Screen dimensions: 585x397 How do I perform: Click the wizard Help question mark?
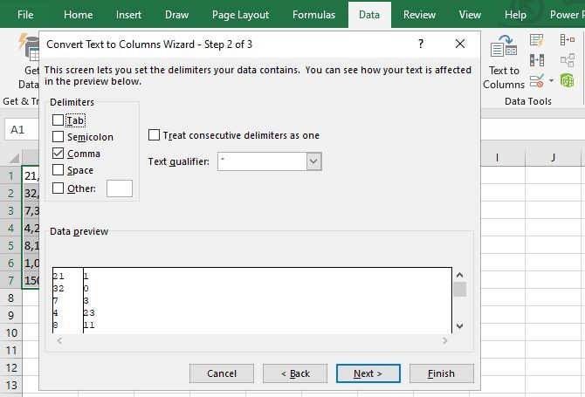point(421,44)
